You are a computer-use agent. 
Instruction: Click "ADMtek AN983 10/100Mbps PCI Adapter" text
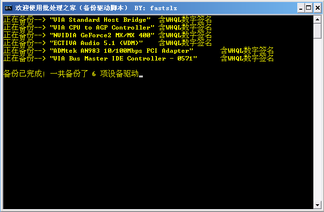pyautogui.click(x=122, y=51)
